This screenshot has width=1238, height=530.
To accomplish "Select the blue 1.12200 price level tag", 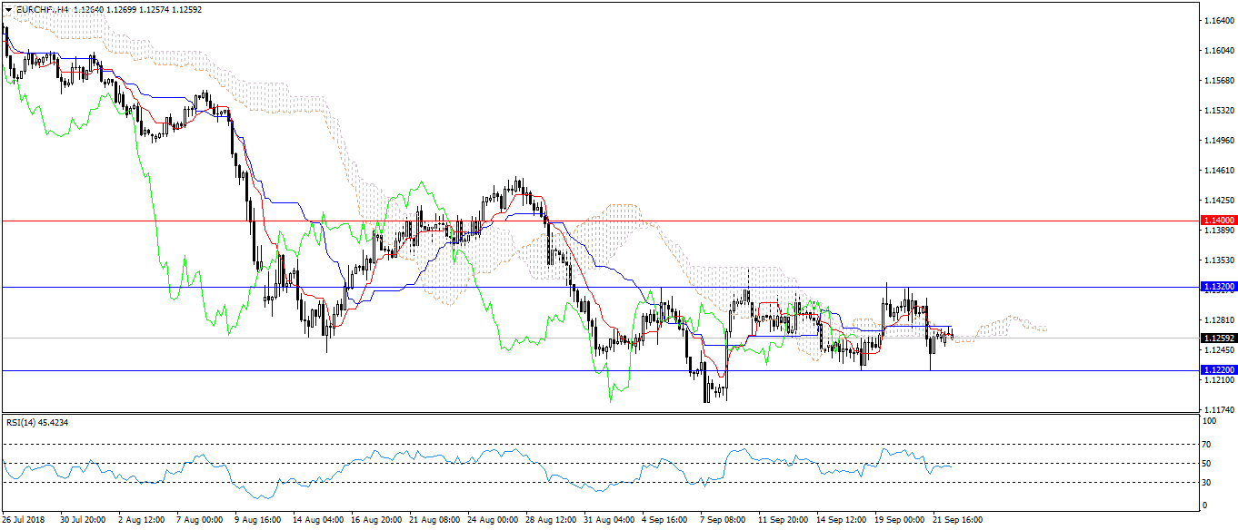I will 1216,370.
